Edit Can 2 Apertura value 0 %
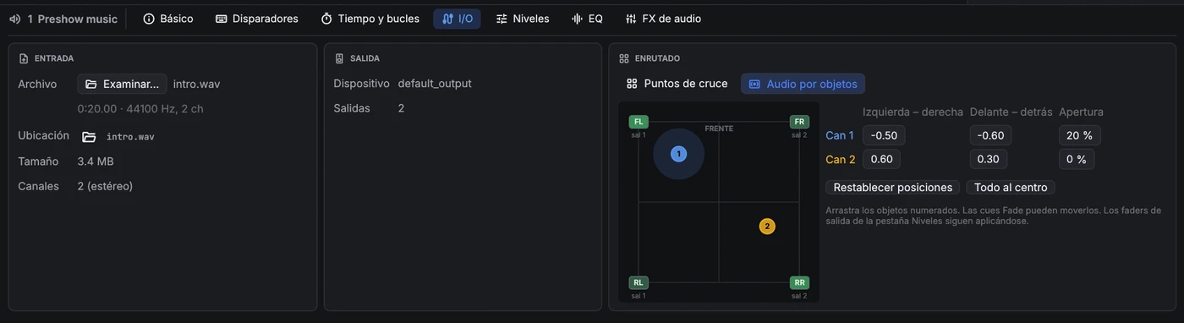The width and height of the screenshot is (1184, 323). (1077, 159)
